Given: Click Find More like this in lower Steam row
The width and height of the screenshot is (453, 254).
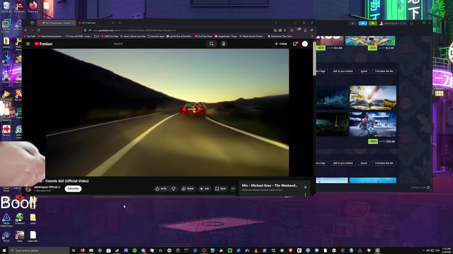Looking at the screenshot, I should click(384, 163).
